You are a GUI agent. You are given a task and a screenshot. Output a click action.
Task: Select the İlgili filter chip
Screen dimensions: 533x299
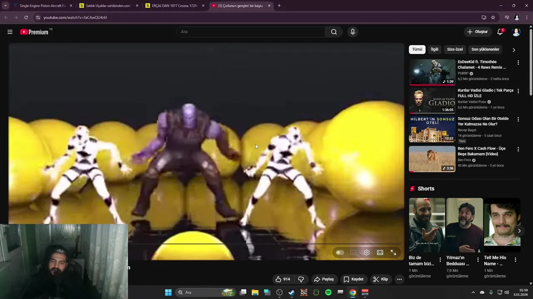[x=434, y=49]
